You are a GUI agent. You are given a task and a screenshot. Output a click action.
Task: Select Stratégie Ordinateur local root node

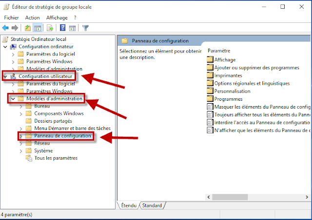click(38, 39)
